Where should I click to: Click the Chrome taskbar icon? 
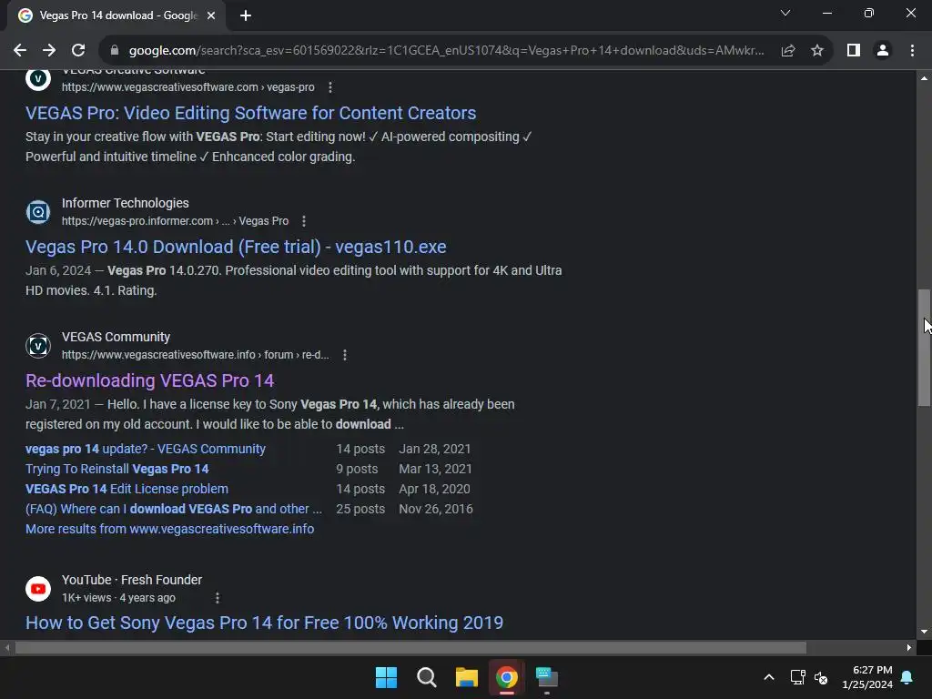(x=507, y=677)
